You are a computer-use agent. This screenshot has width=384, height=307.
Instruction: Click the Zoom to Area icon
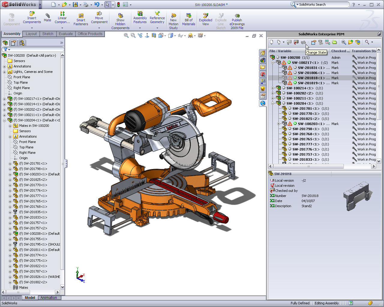[x=133, y=36]
